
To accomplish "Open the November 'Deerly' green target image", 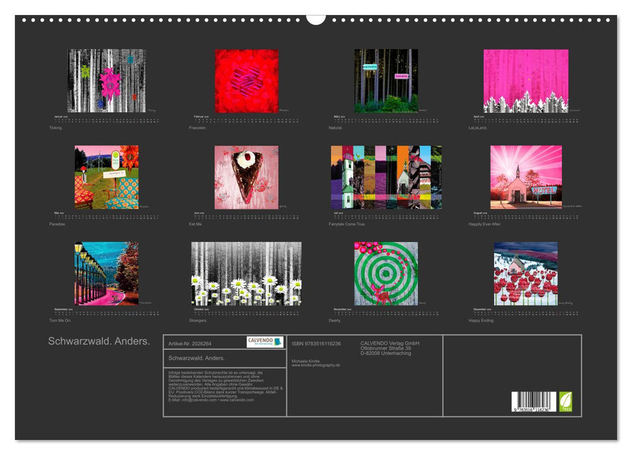I will (x=386, y=273).
